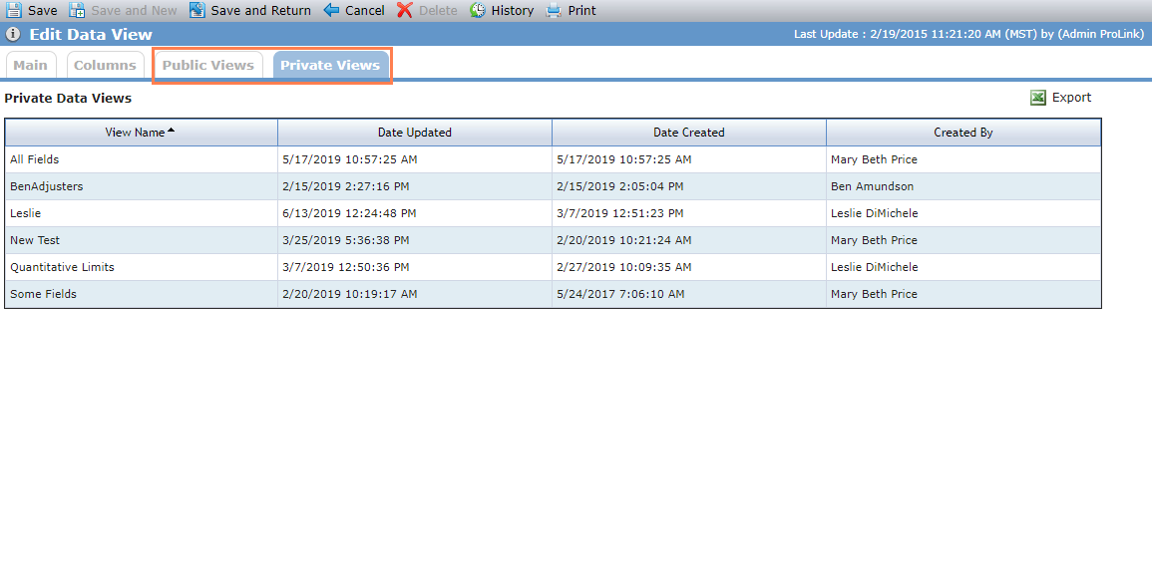This screenshot has width=1152, height=562.
Task: Click the Export link
Action: tap(1071, 98)
